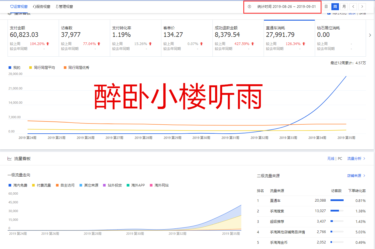Click the 下单转化率 column header
This screenshot has width=375, height=249.
pos(357,191)
